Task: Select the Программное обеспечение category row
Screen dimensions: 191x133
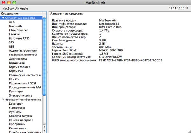Action: click(x=21, y=100)
